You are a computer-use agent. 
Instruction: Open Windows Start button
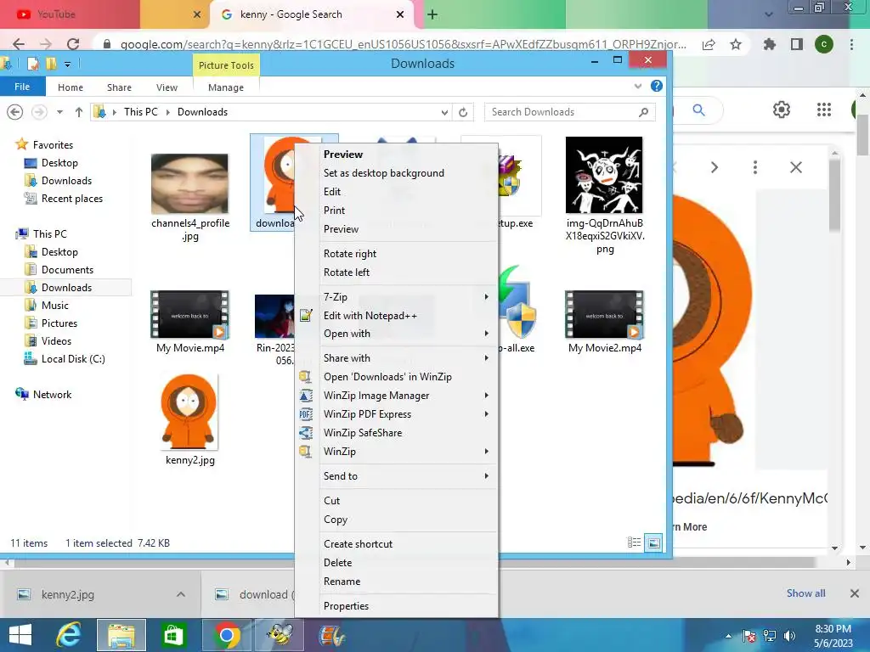(x=20, y=635)
